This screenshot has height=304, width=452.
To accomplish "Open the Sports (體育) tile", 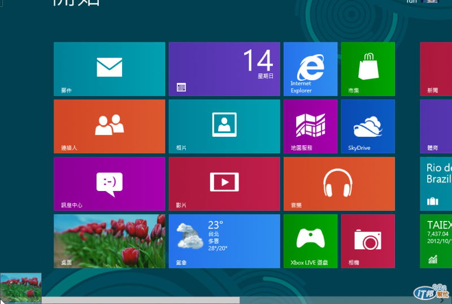I will 436,127.
